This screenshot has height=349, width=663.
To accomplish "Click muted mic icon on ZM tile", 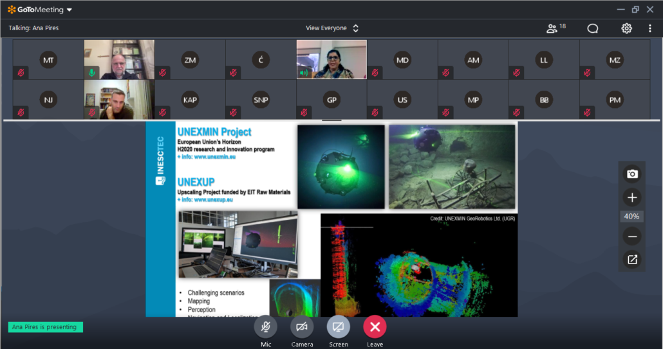I will [162, 73].
